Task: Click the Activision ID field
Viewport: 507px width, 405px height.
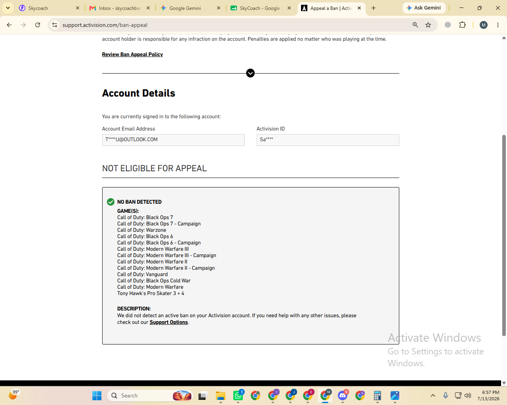Action: [328, 140]
